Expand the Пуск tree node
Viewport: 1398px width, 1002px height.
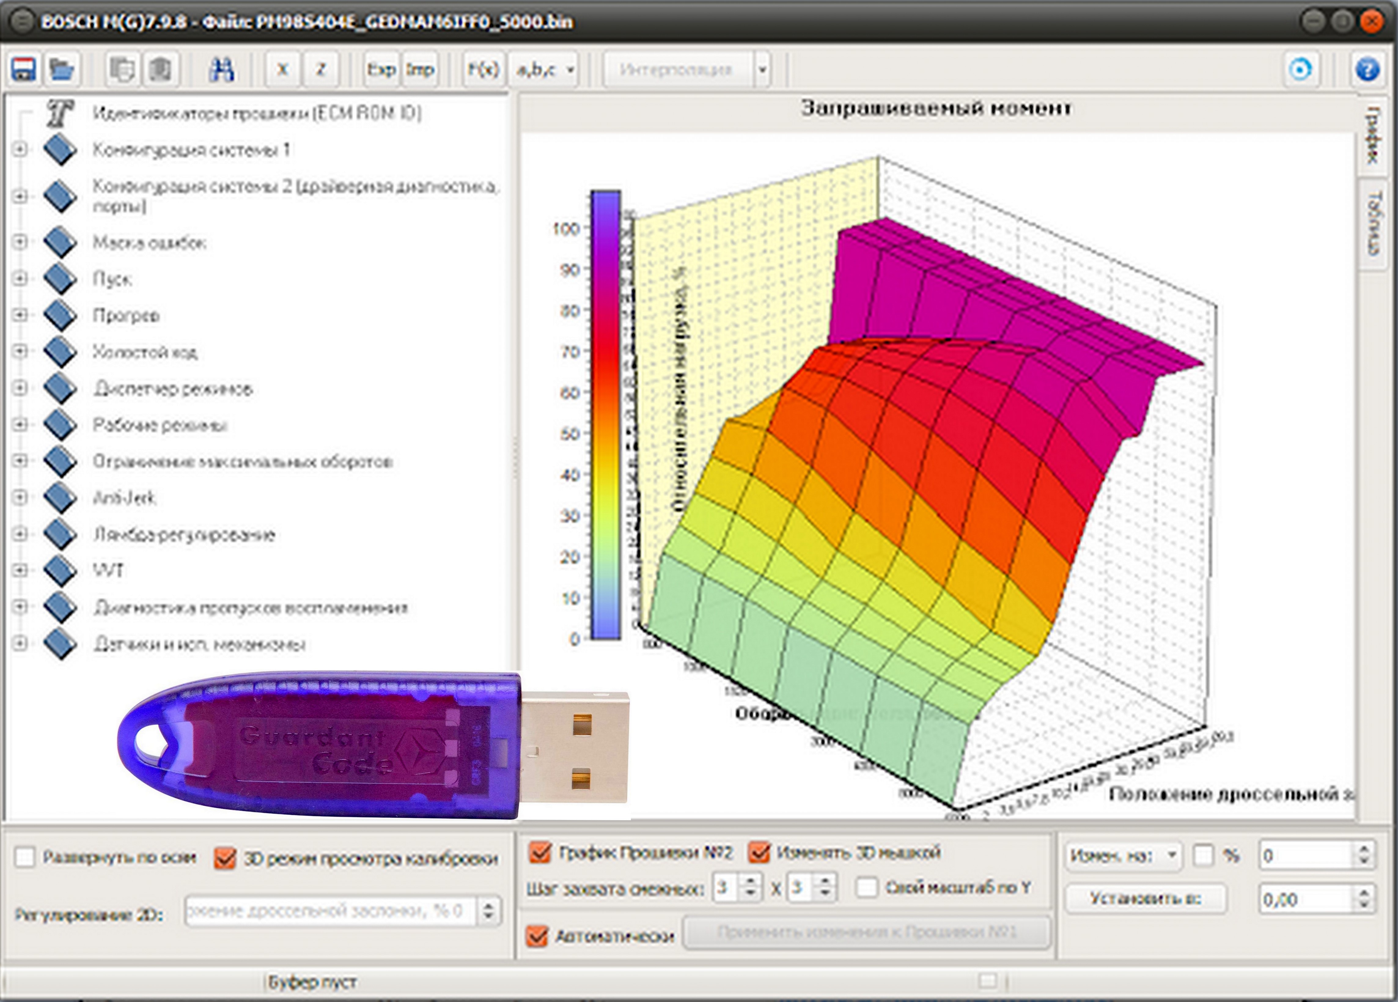click(20, 279)
